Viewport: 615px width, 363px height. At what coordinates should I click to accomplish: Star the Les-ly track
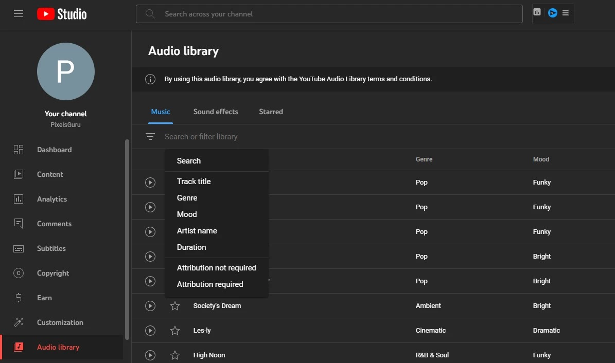coord(175,331)
